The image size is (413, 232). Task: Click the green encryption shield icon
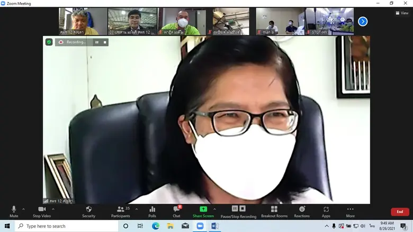pyautogui.click(x=49, y=42)
